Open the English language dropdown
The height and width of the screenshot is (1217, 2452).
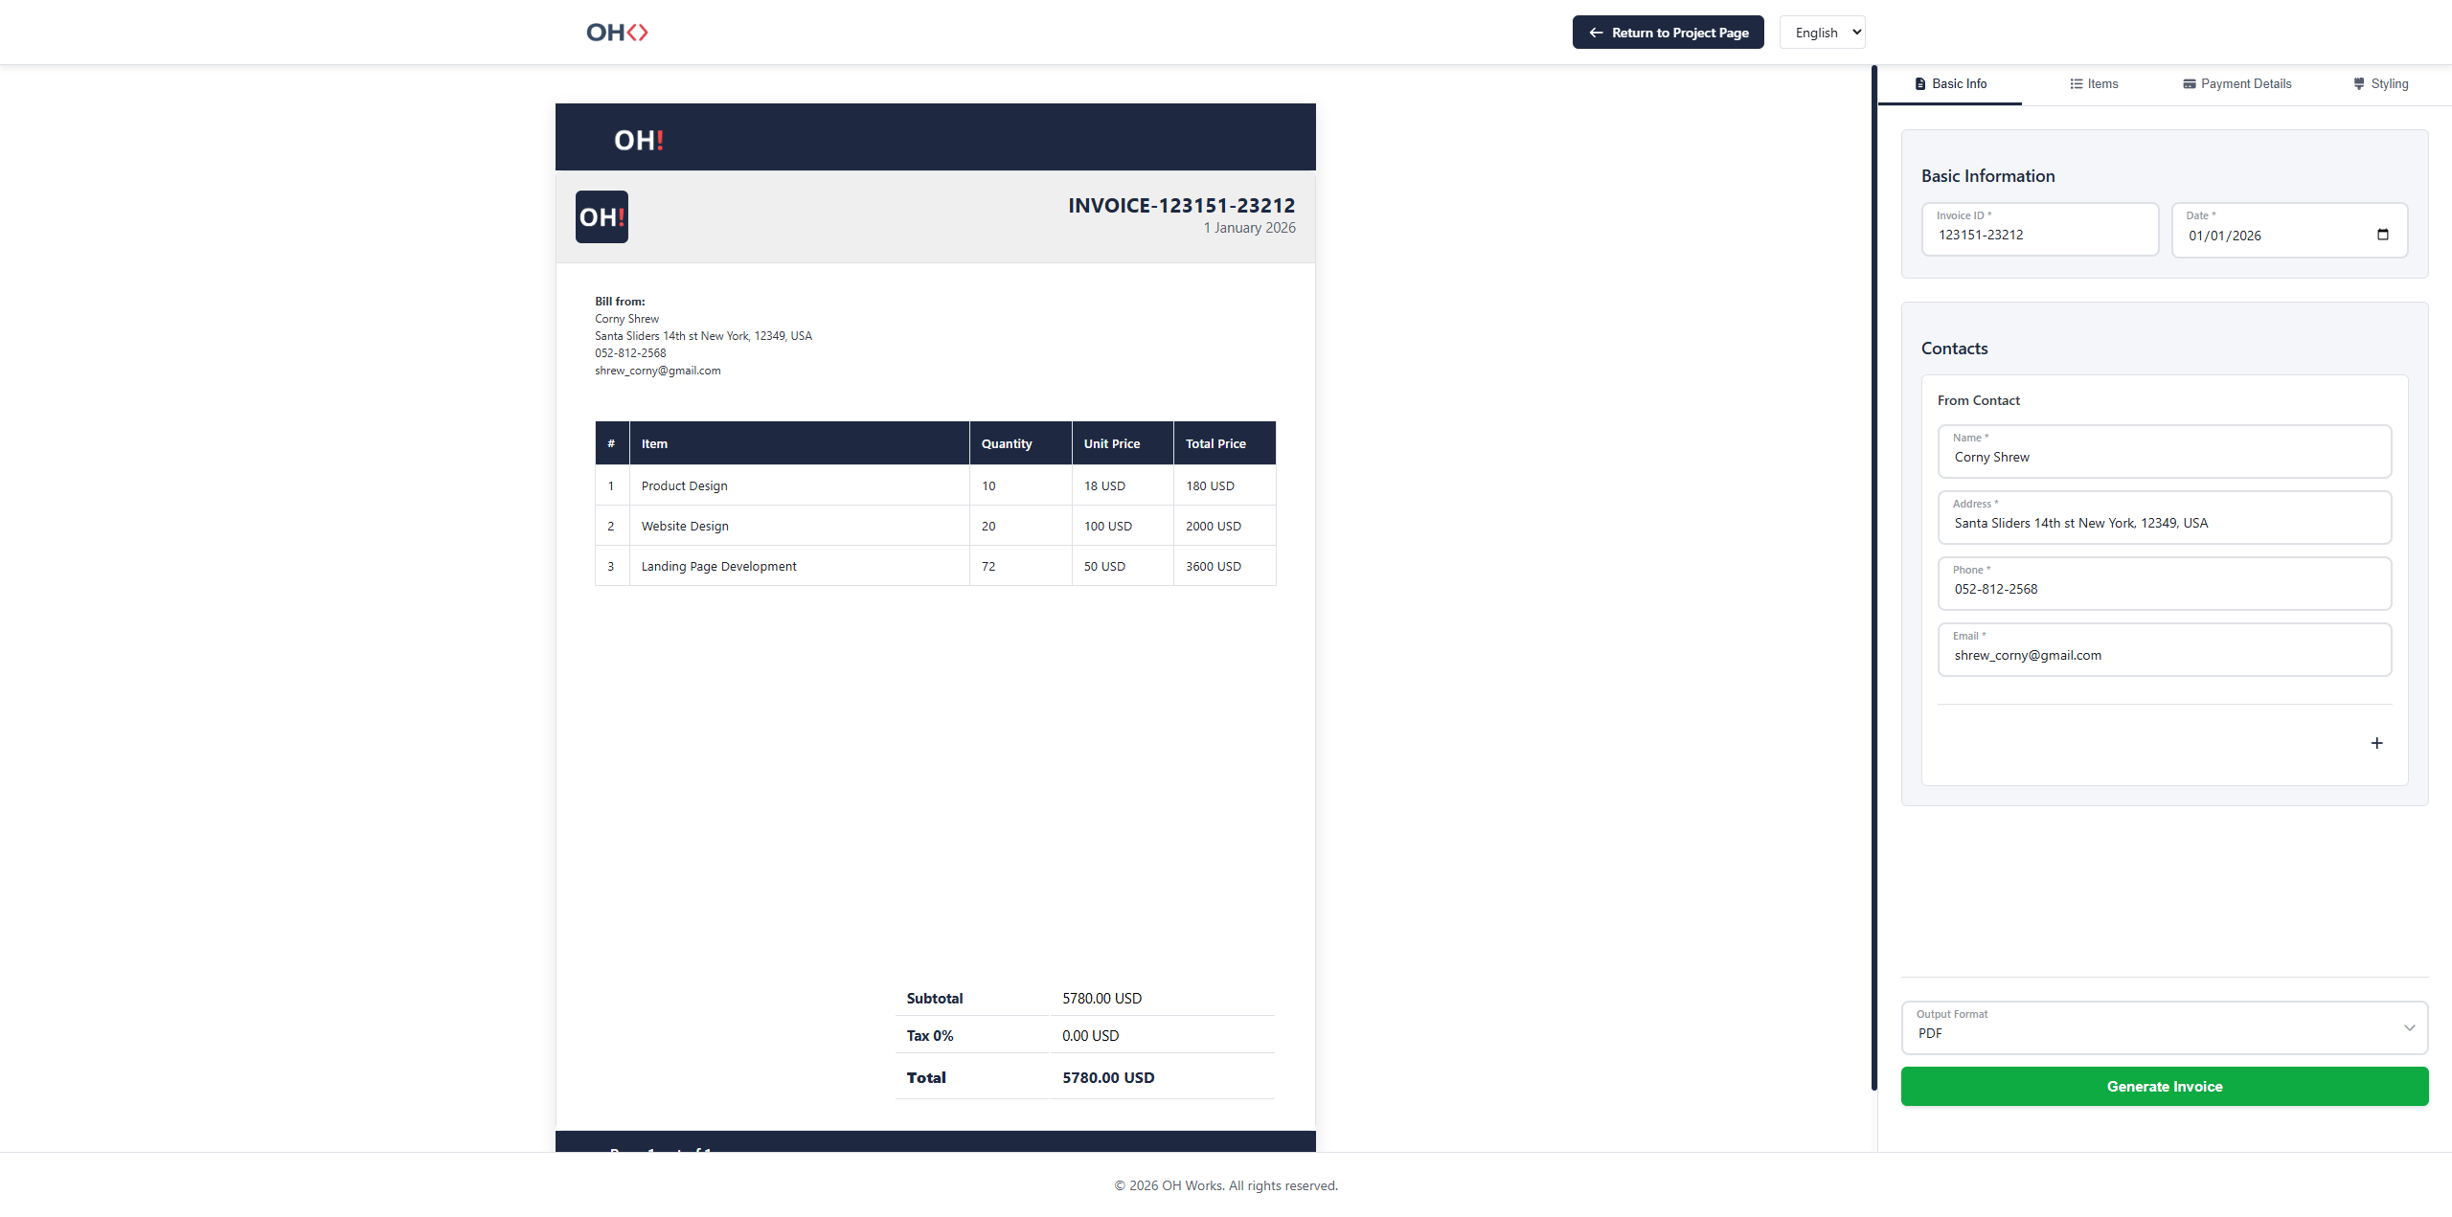(1822, 33)
